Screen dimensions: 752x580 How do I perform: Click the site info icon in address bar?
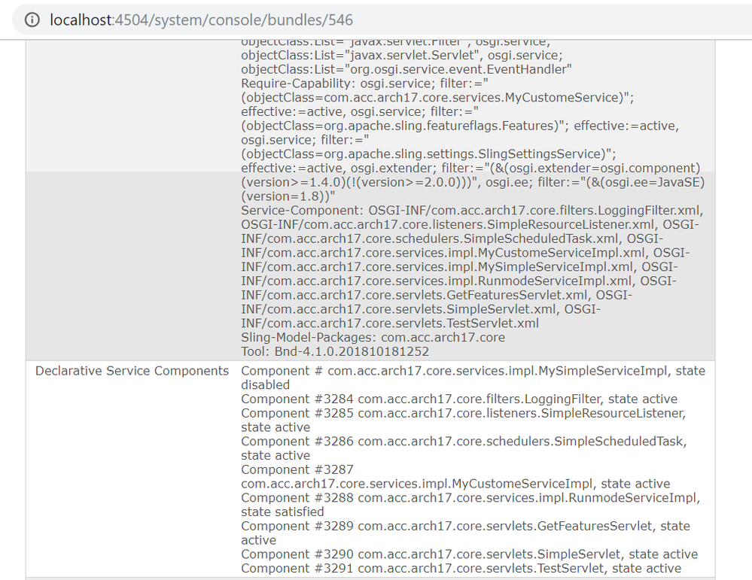point(32,20)
